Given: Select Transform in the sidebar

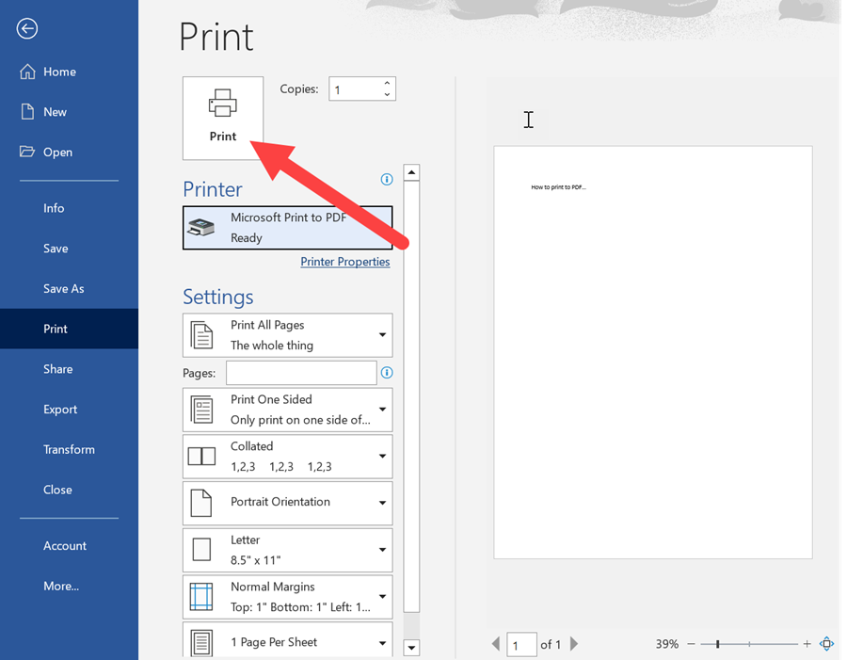Looking at the screenshot, I should (69, 449).
